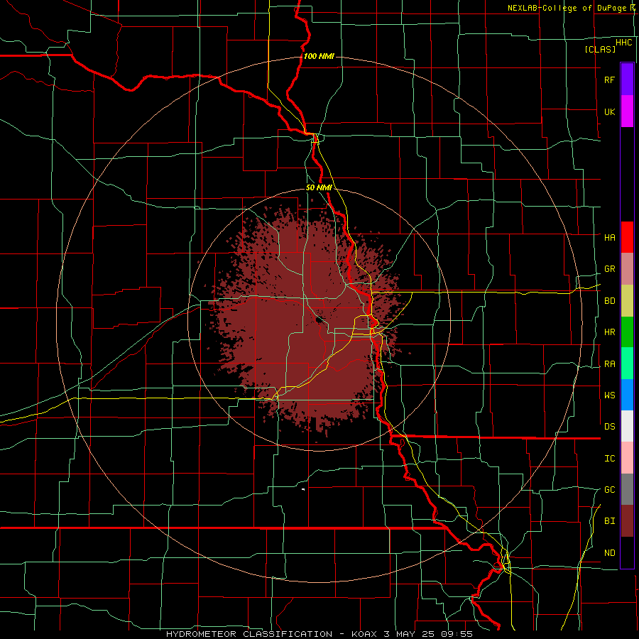The height and width of the screenshot is (639, 639).
Task: Click the HA red legend swatch
Action: [x=627, y=237]
